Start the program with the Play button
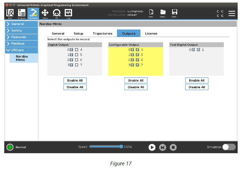Image resolution: width=245 pixels, height=169 pixels. coord(152,147)
